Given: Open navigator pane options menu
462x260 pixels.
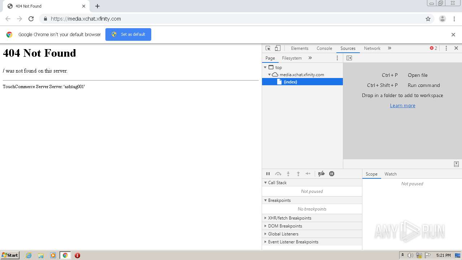Looking at the screenshot, I should click(x=337, y=58).
